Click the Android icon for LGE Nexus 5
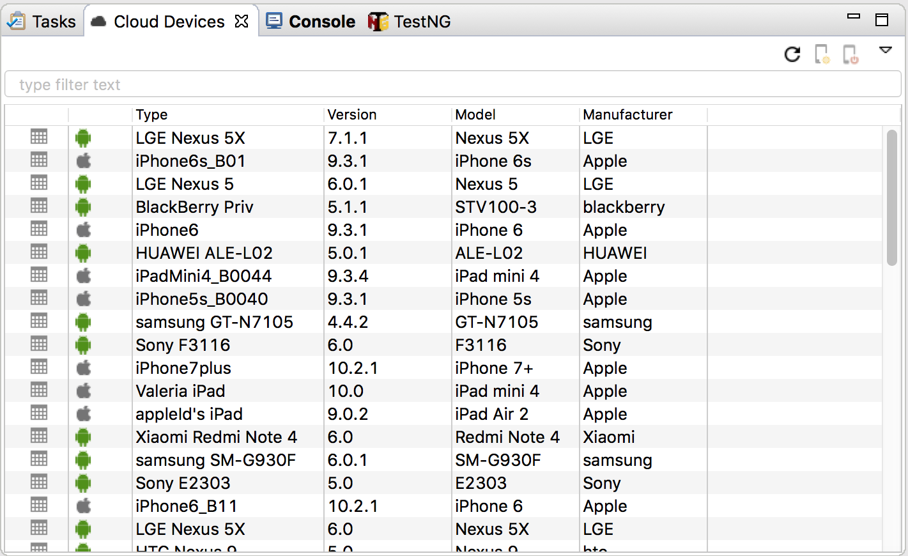 [83, 184]
